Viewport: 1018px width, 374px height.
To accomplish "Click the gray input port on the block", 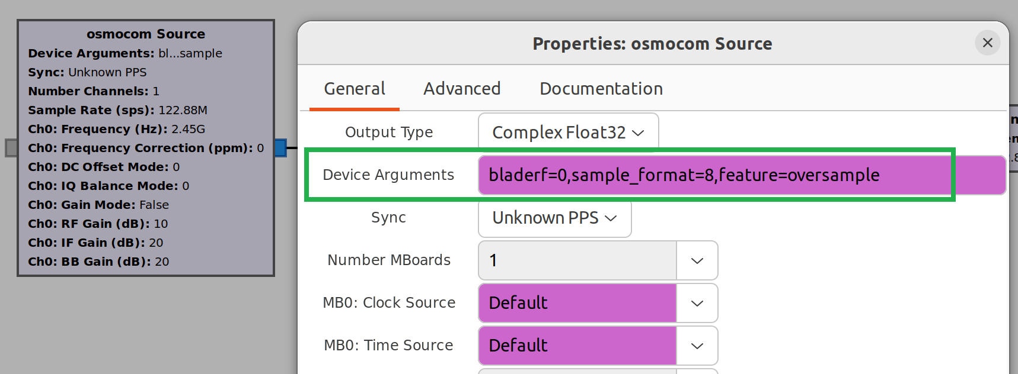I will pos(11,148).
